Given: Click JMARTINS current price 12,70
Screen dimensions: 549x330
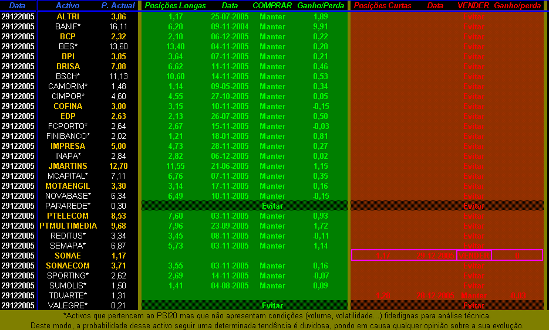Looking at the screenshot, I should pos(119,166).
